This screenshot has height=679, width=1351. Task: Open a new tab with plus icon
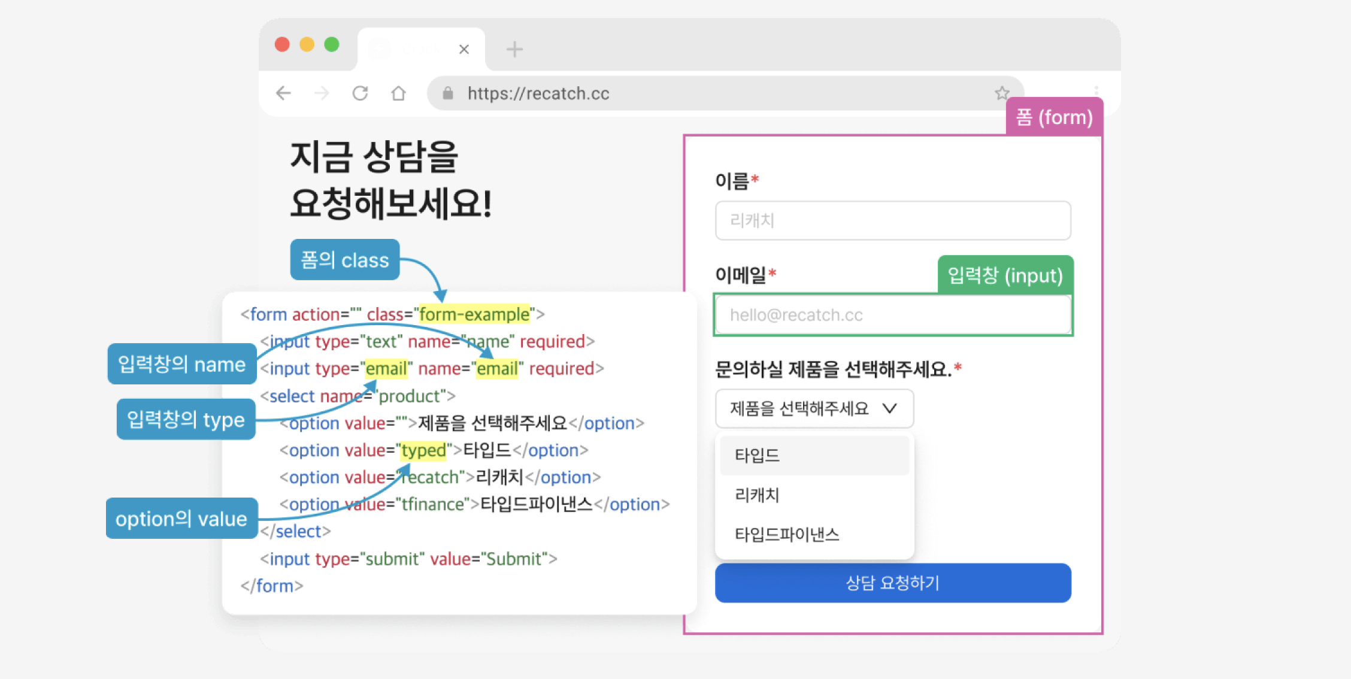click(514, 49)
